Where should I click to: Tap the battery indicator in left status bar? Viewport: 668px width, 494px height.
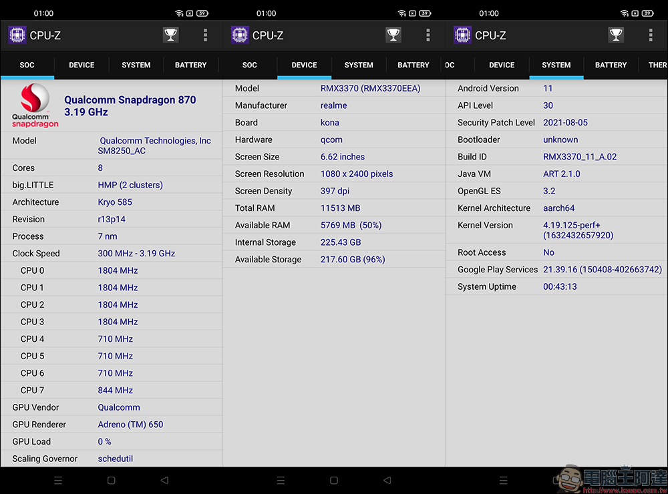(202, 13)
